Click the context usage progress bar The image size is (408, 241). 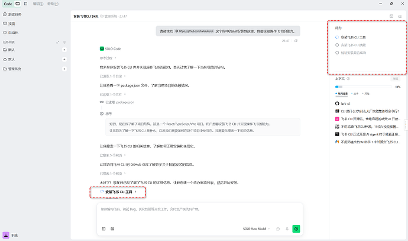[364, 87]
